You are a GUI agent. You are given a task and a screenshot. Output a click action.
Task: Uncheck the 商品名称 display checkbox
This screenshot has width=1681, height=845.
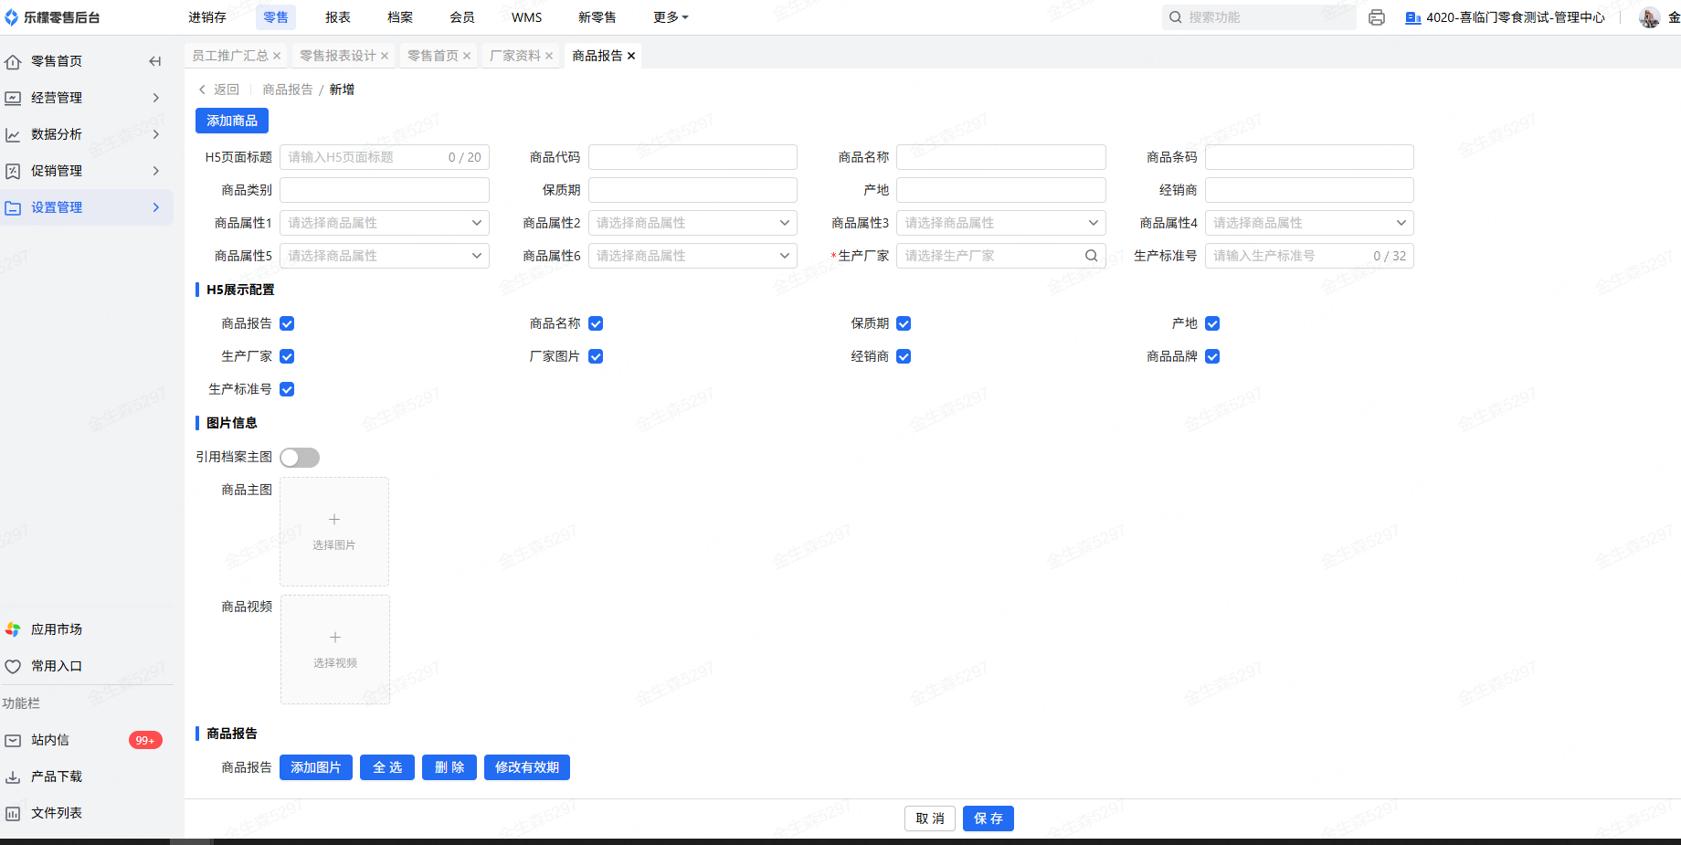596,323
